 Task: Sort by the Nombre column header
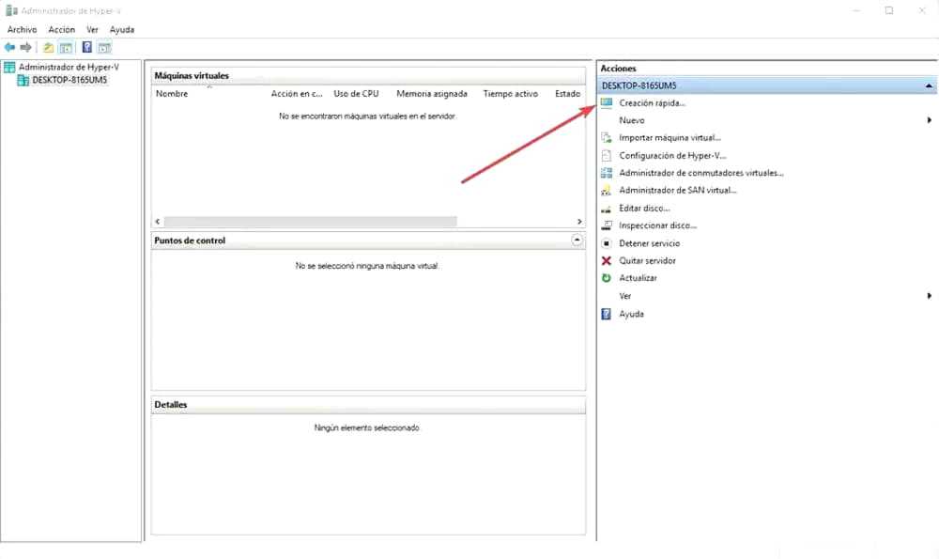pyautogui.click(x=172, y=94)
